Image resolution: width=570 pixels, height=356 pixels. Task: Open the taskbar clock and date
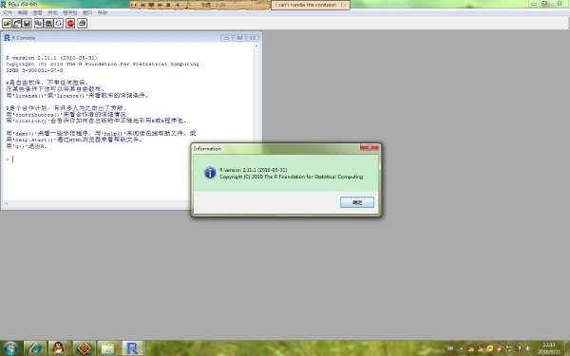pos(549,348)
